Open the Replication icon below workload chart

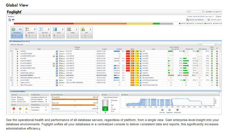click(169, 110)
